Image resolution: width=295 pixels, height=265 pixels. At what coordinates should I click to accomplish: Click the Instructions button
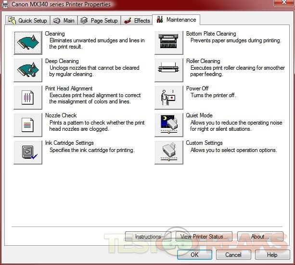click(x=148, y=237)
